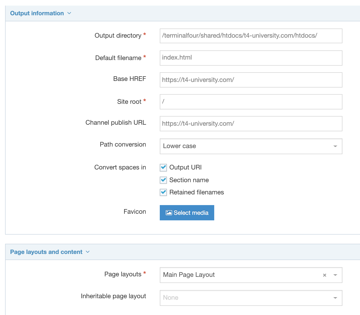Viewport: 360px width, 315px height.
Task: Clear Main Page Layout selection with x
Action: point(324,275)
